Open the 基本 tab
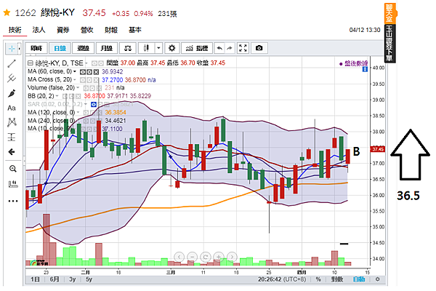 click(135, 30)
